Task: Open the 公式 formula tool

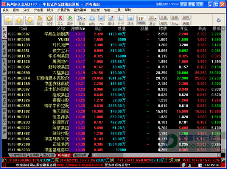Action: coord(121,20)
